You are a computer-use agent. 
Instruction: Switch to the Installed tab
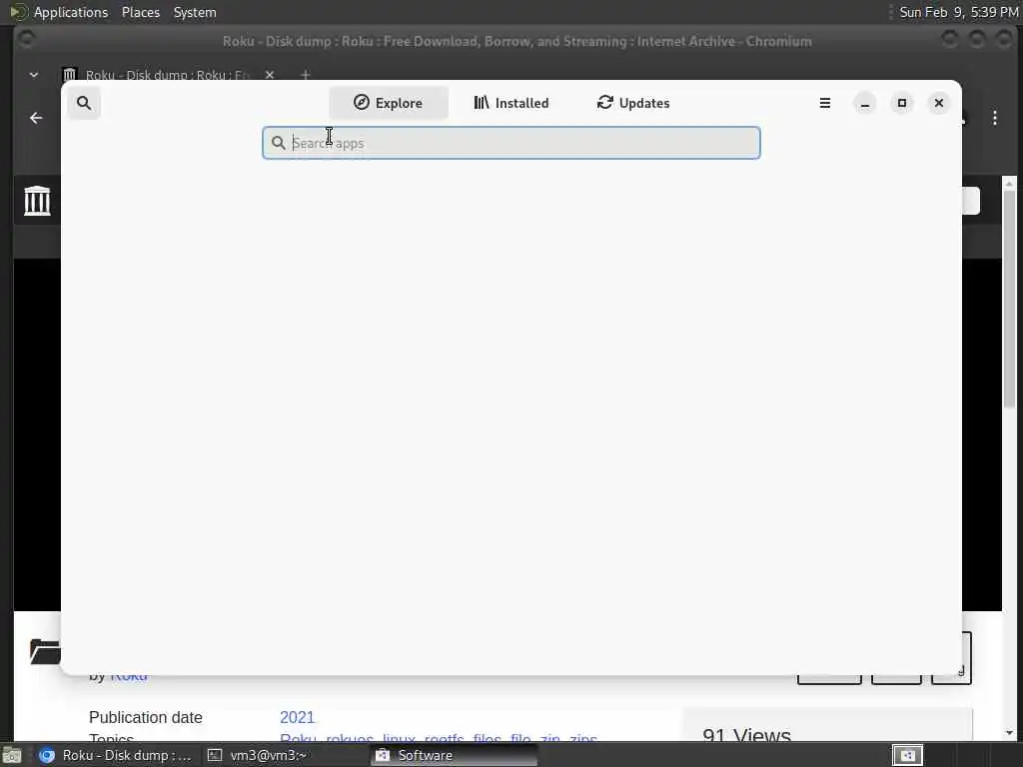[511, 103]
